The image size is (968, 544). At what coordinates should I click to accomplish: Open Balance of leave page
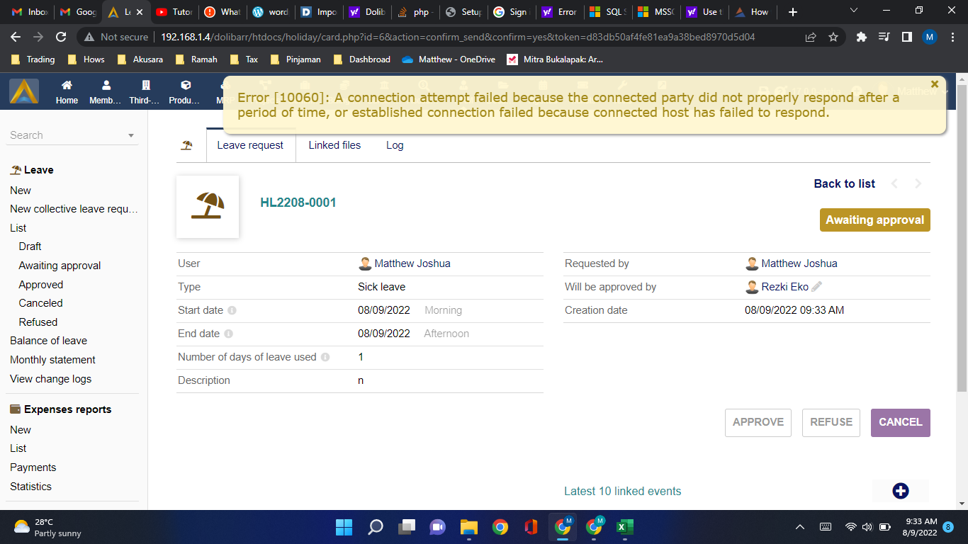48,341
